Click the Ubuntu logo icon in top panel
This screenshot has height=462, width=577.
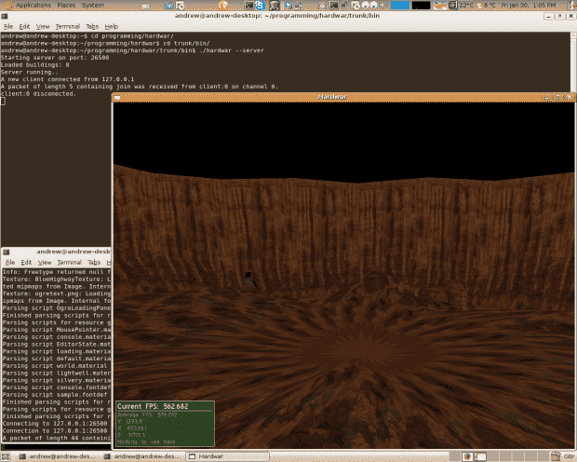(7, 5)
